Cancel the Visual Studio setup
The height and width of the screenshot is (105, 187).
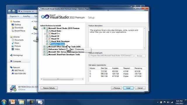pos(140,88)
